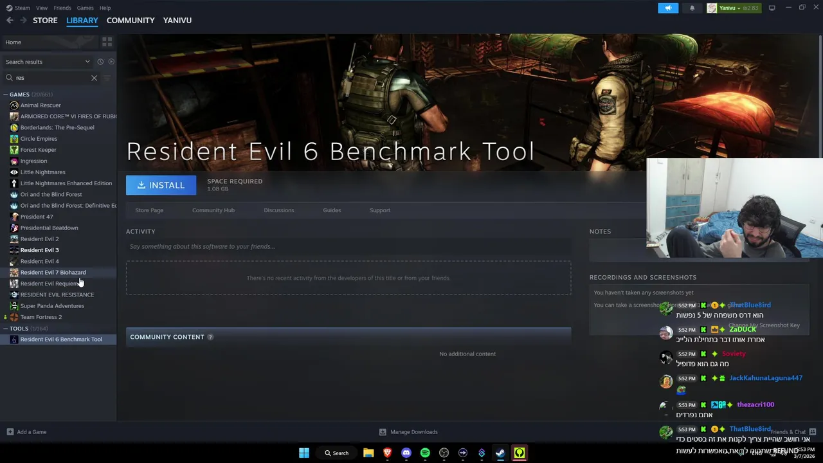Open the YANIVU profile tab
The image size is (823, 463).
(177, 21)
